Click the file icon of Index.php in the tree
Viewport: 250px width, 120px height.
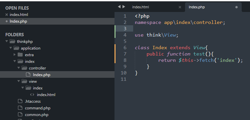point(28,74)
